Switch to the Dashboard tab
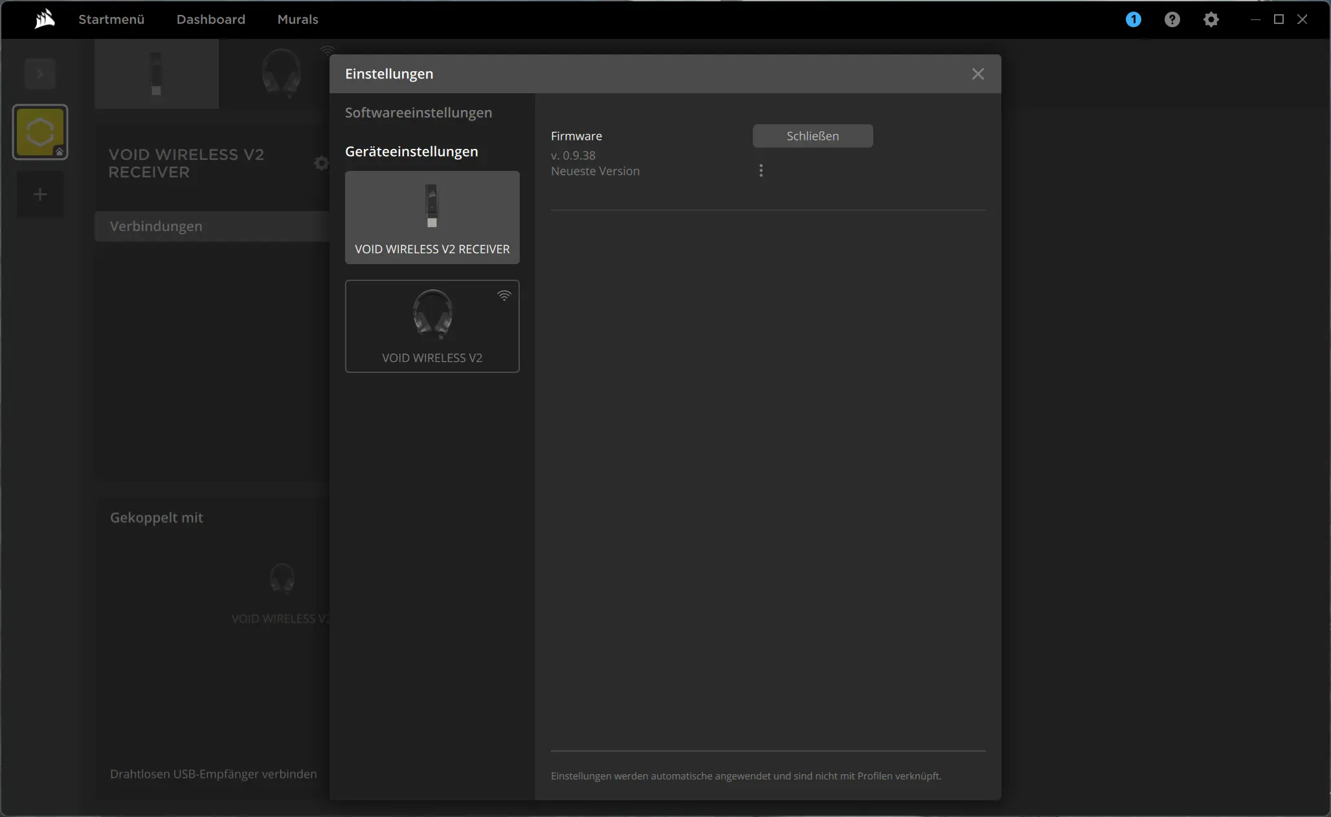The image size is (1331, 817). pos(211,19)
